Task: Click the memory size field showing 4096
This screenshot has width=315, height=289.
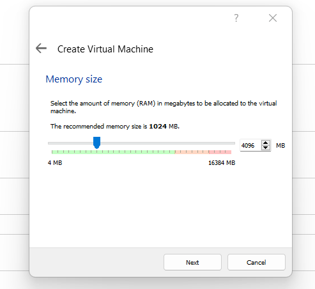Action: click(250, 146)
